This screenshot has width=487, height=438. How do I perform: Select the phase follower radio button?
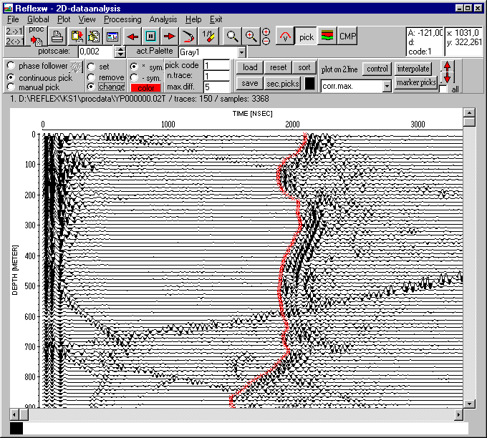11,66
